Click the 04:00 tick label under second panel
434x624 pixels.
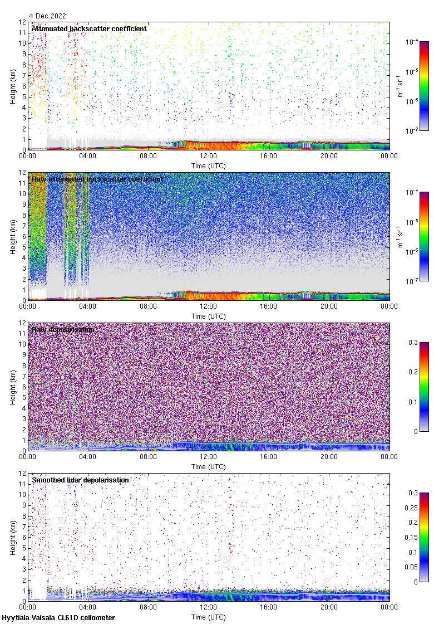[x=87, y=306]
